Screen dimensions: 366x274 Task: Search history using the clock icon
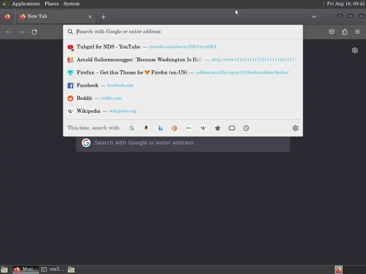tap(246, 128)
